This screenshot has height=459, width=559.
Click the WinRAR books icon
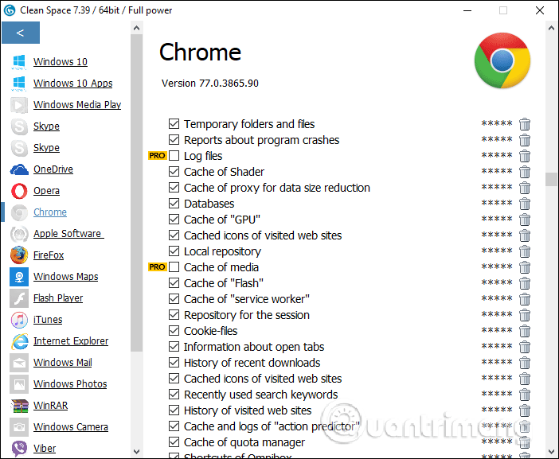[x=19, y=406]
